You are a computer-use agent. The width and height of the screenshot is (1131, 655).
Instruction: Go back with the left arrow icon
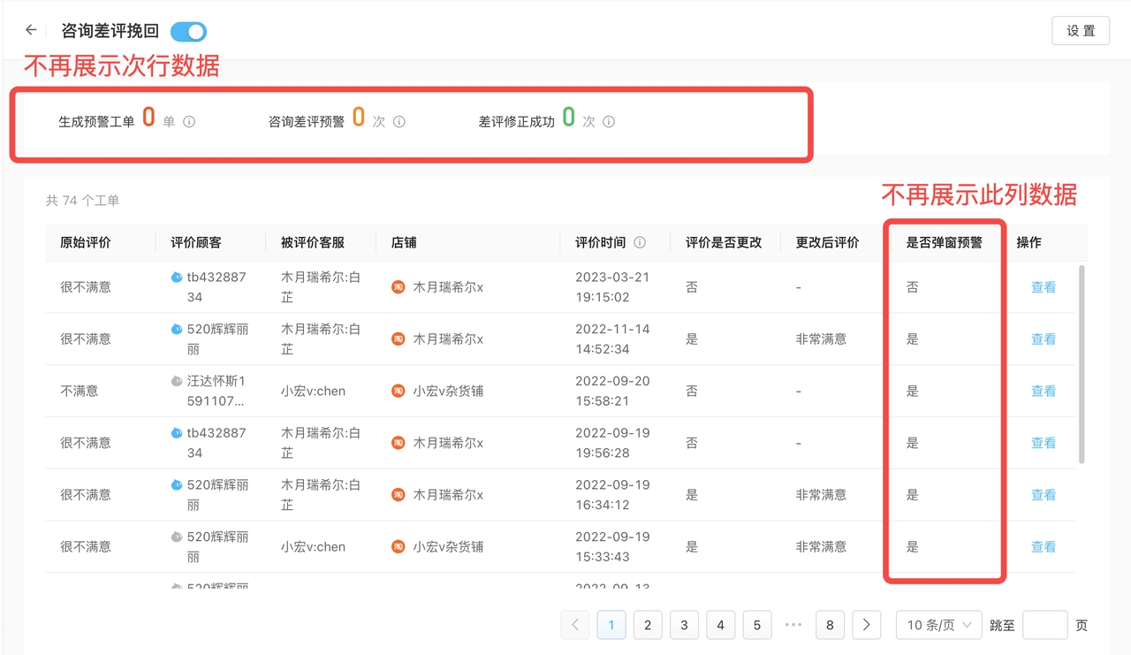(31, 30)
